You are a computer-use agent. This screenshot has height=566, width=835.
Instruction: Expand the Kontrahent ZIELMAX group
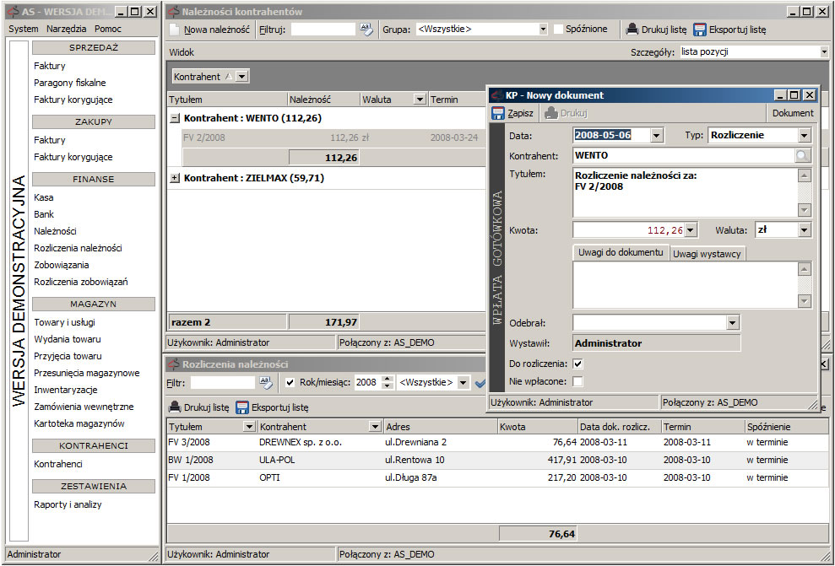[174, 178]
